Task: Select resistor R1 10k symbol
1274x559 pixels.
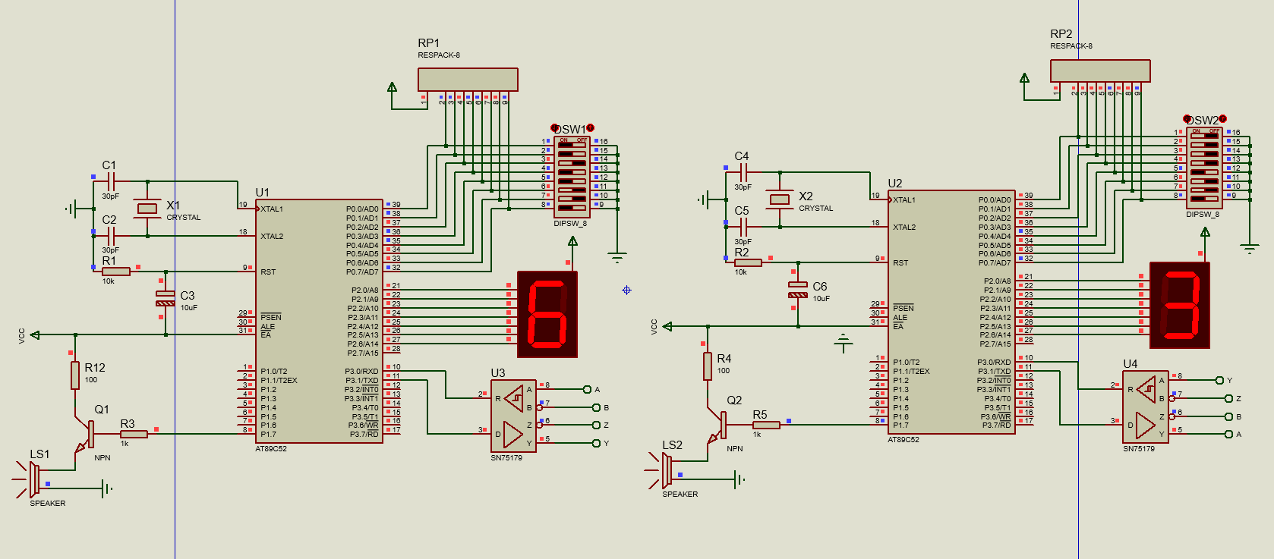Action: (115, 271)
